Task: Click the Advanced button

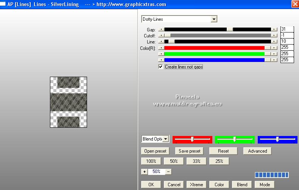Action: pyautogui.click(x=257, y=151)
